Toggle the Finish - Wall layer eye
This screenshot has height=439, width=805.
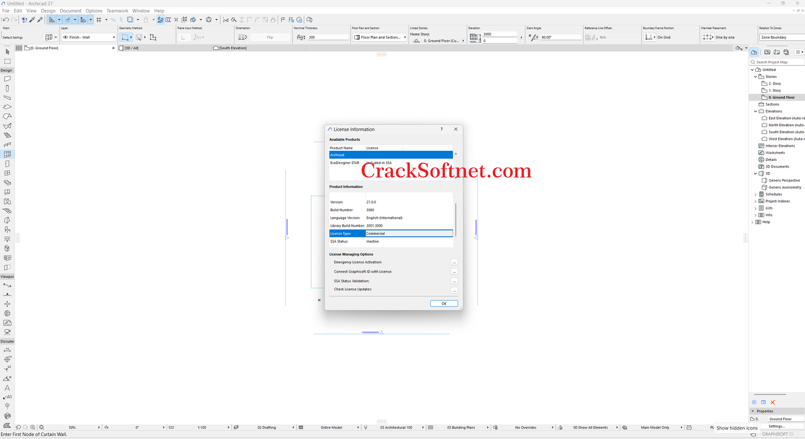[65, 37]
